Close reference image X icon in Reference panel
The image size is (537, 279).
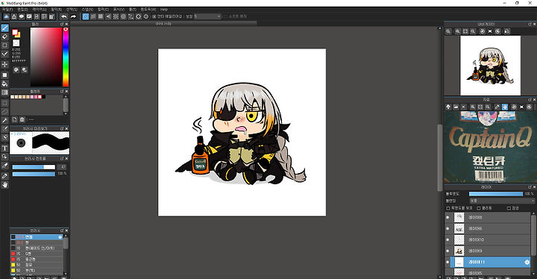point(463,107)
